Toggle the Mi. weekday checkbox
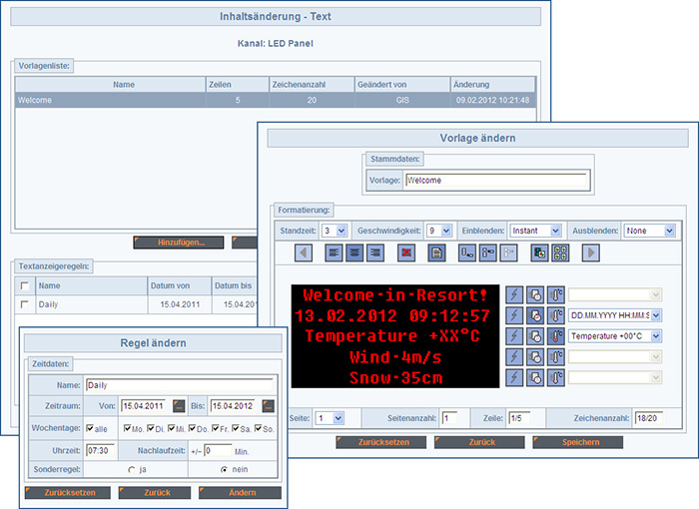The width and height of the screenshot is (699, 509). 171,428
